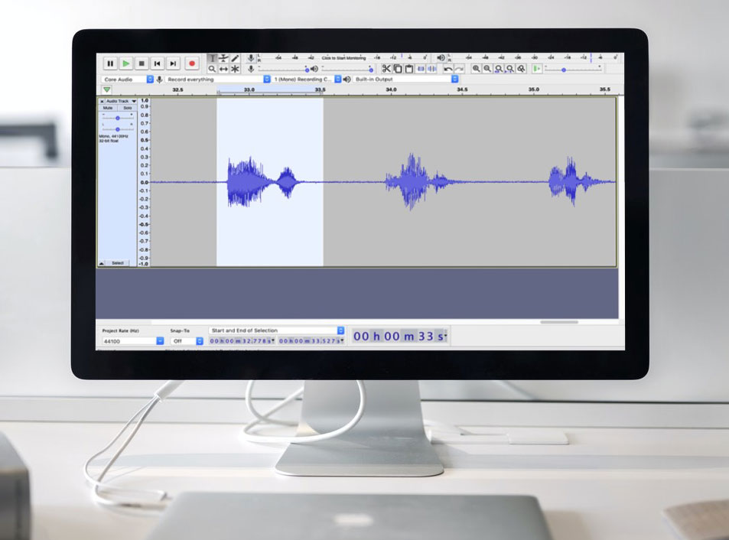
Task: Select the Envelope tool
Action: pyautogui.click(x=223, y=58)
